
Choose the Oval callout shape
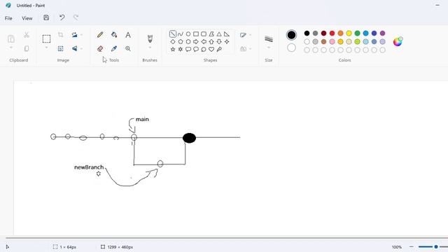click(x=196, y=50)
